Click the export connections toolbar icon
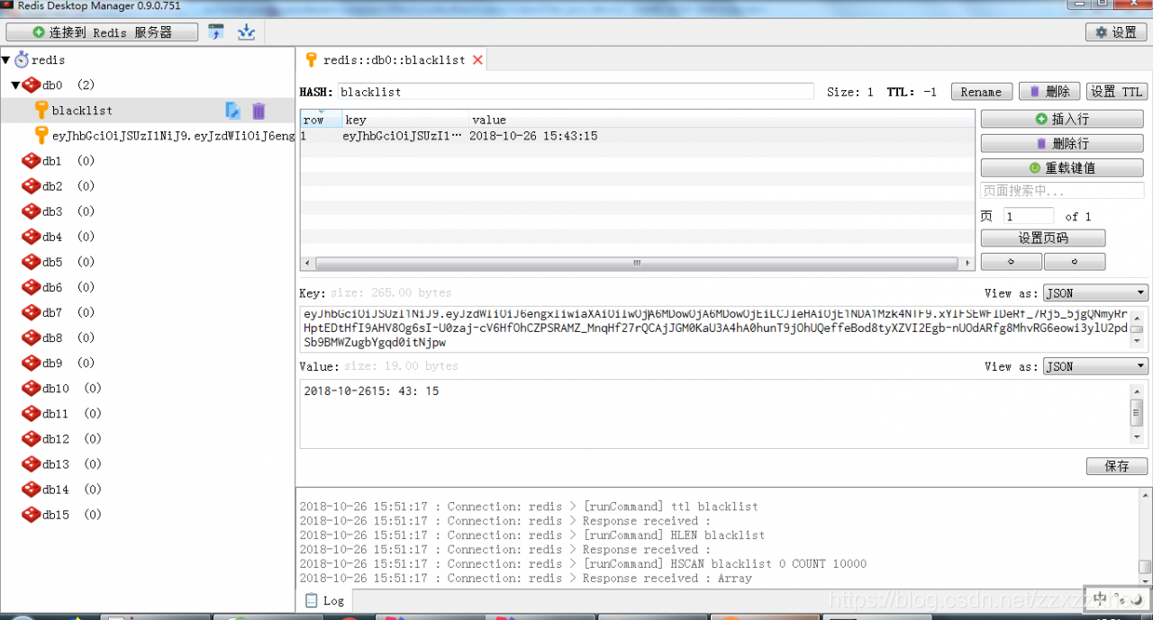Image resolution: width=1153 pixels, height=620 pixels. click(246, 32)
